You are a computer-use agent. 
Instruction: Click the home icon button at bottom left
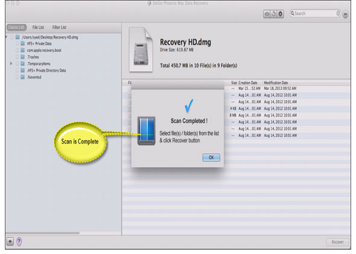point(10,241)
